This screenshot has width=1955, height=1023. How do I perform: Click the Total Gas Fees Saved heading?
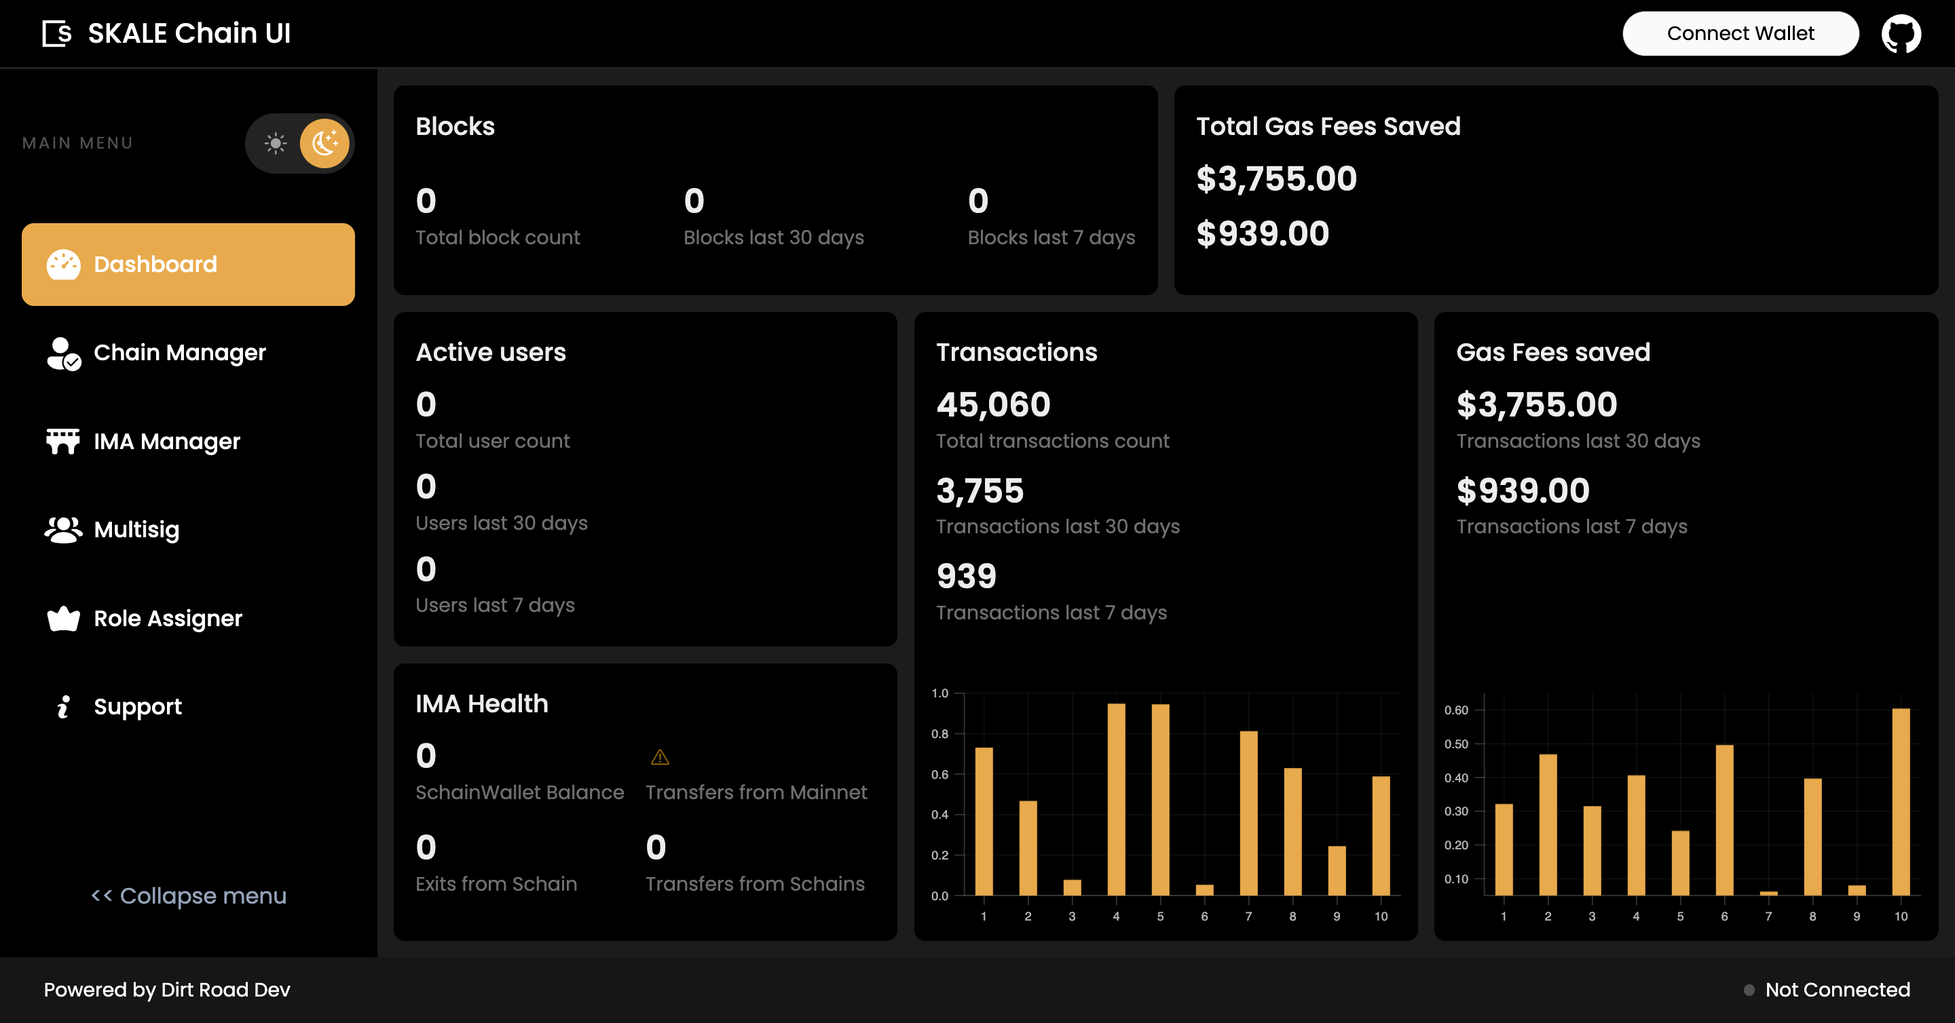1329,127
